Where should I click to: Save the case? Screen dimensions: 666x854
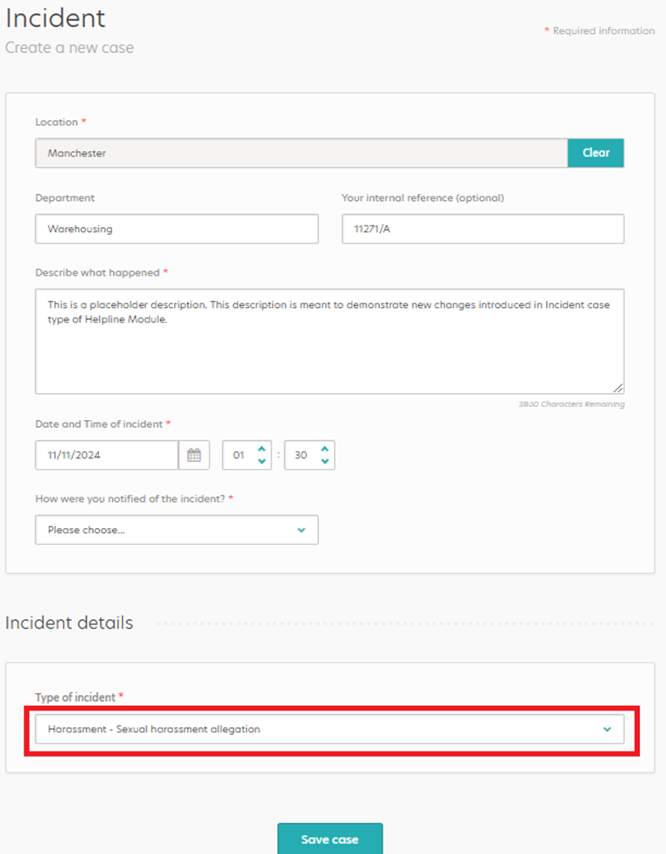tap(330, 839)
